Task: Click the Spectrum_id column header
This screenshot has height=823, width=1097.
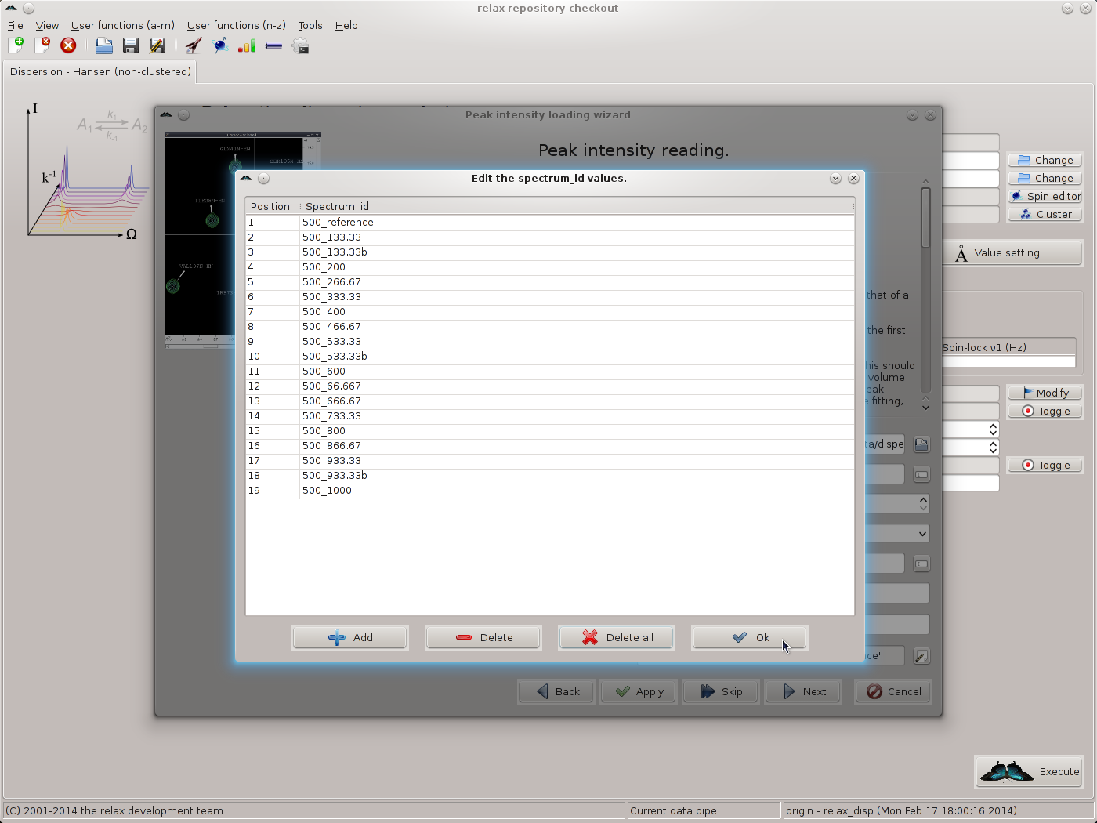Action: click(x=337, y=206)
